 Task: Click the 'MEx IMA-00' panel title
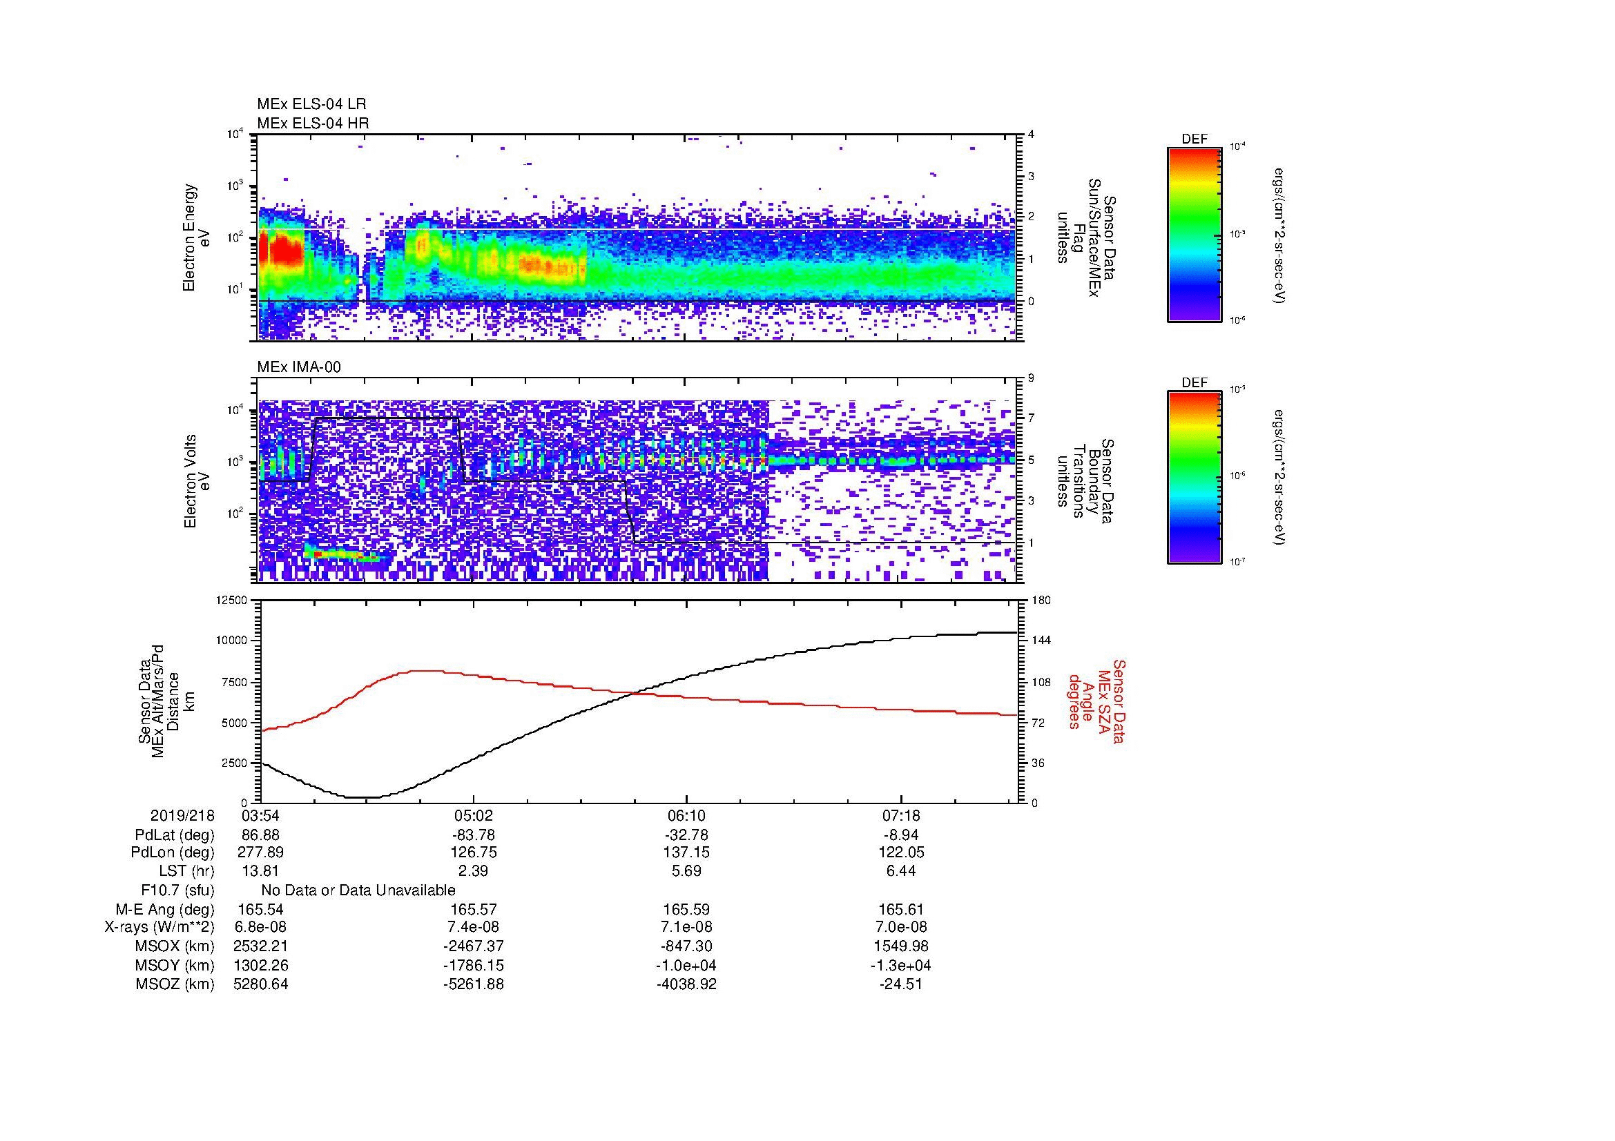coord(298,367)
